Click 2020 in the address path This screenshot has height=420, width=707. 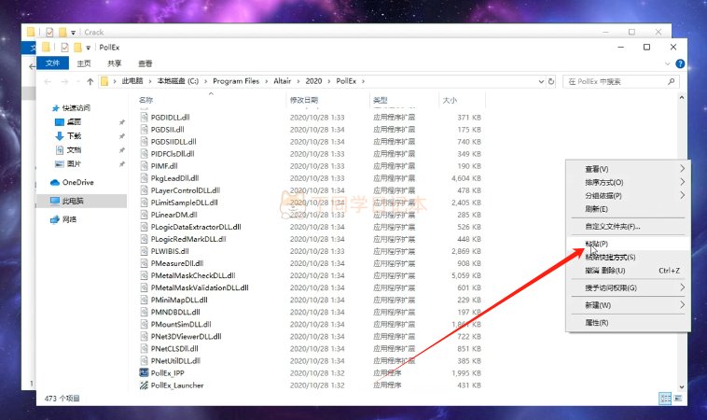click(x=313, y=81)
